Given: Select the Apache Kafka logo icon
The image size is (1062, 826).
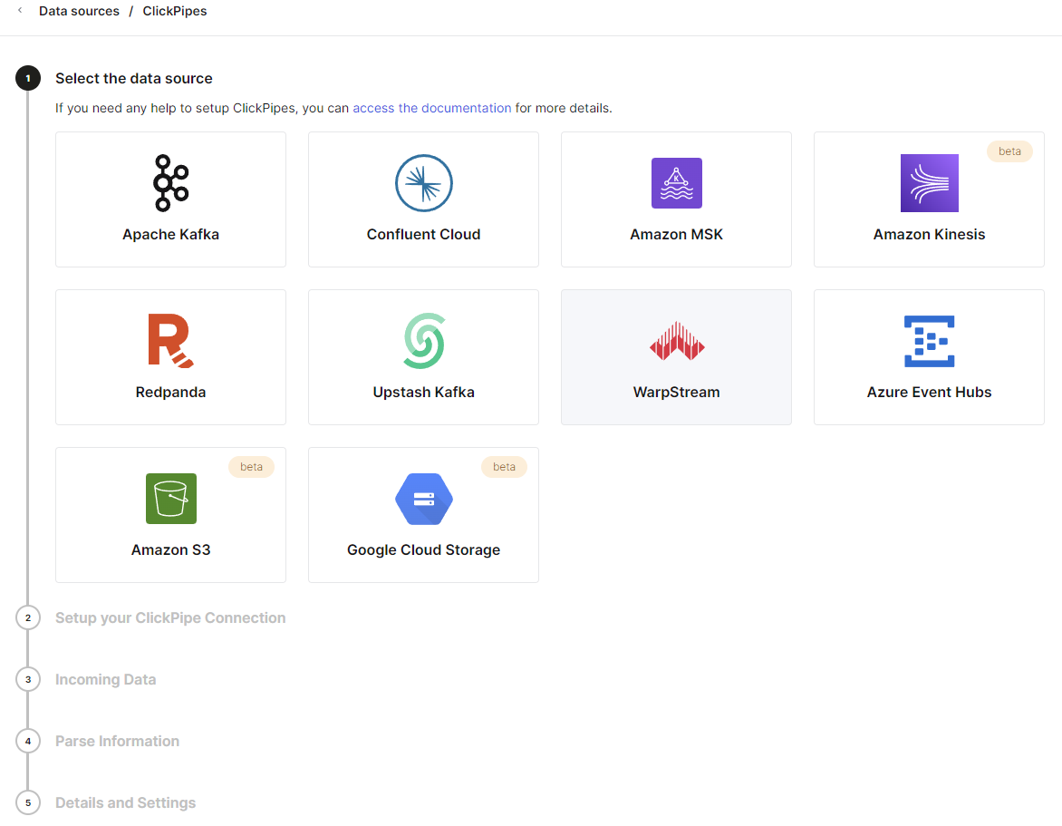Looking at the screenshot, I should click(170, 183).
